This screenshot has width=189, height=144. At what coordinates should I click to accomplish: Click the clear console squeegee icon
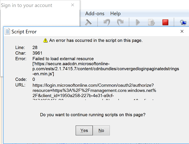coord(88,22)
